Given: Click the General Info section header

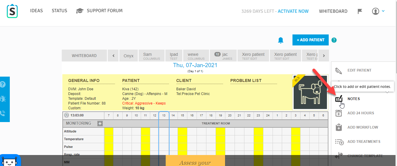Looking at the screenshot, I should coord(84,80).
